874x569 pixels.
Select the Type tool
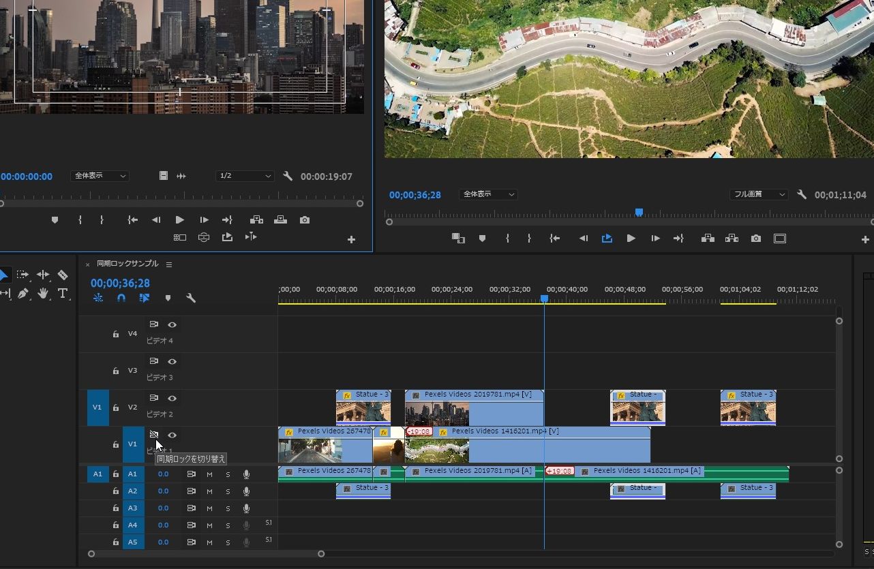62,293
